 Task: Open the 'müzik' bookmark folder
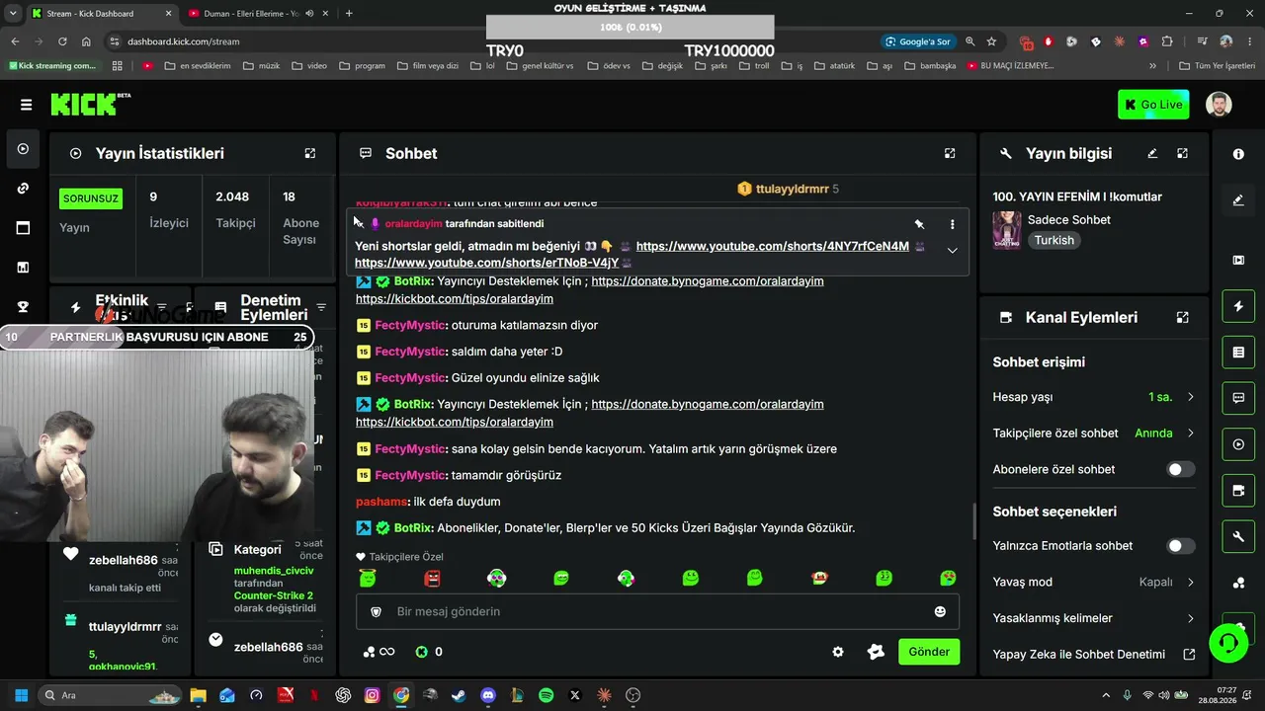pyautogui.click(x=261, y=66)
